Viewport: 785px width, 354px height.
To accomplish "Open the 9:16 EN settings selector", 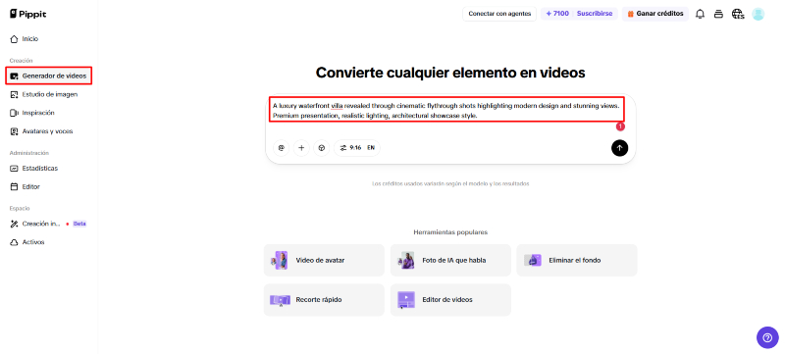I will (357, 148).
